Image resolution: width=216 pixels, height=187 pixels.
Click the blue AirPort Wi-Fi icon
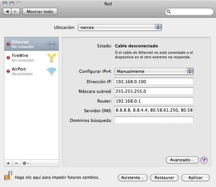tap(51, 71)
